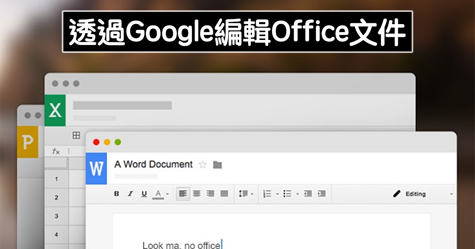Screen dimensions: 475x249
Task: Select right align text icon
Action: (211, 194)
